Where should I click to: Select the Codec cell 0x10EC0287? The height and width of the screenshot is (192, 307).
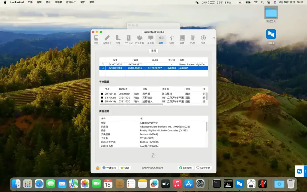click(155, 68)
